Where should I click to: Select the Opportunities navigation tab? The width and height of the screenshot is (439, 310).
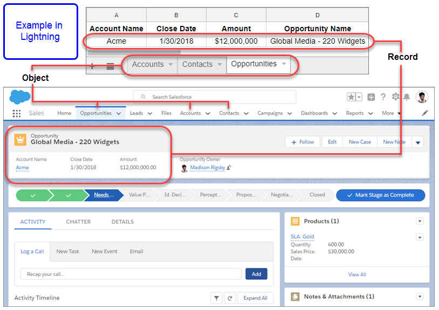96,113
